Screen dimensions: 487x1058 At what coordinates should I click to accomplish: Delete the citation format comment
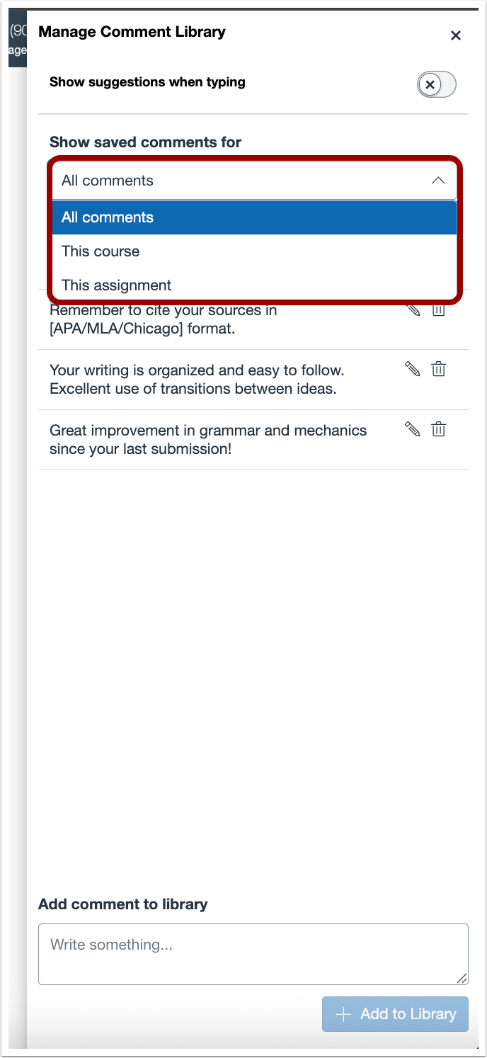(439, 309)
